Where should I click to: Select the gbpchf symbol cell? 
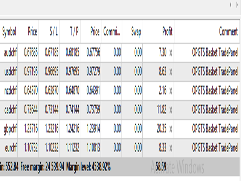click(x=10, y=129)
